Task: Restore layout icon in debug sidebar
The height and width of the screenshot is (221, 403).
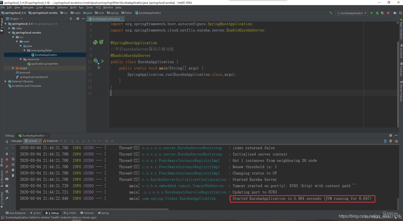Action: (x=7, y=185)
